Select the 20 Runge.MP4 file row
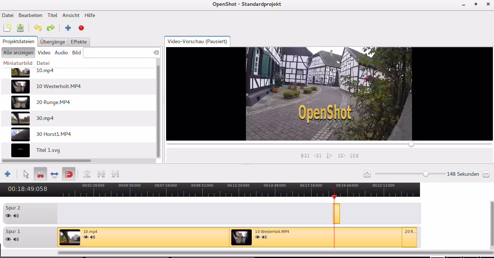494x258 pixels. click(x=79, y=103)
